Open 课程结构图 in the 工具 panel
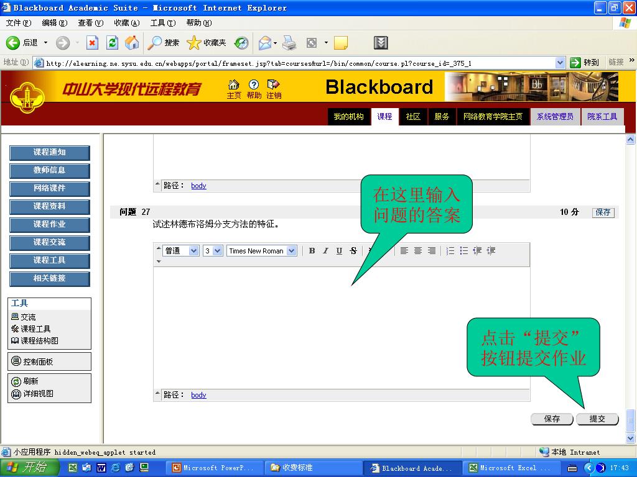The image size is (637, 477). point(35,341)
